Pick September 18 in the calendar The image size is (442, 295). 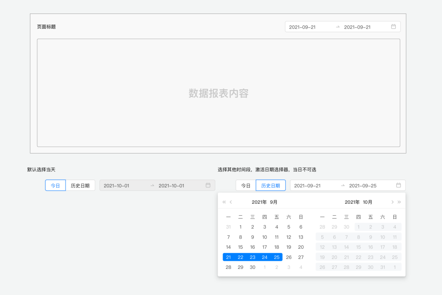click(277, 247)
